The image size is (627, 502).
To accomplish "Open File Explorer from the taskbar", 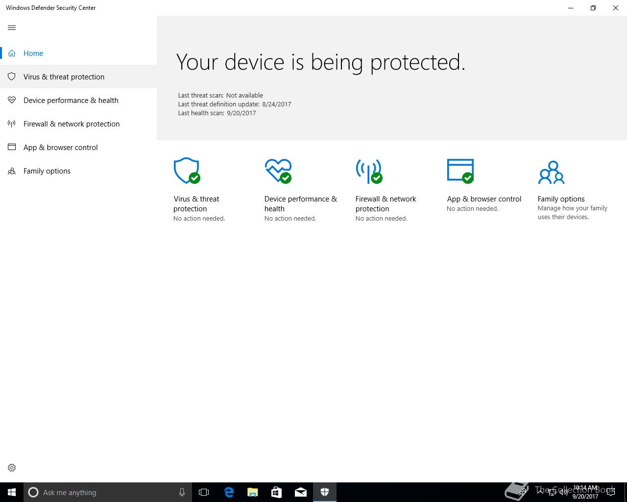I will [x=252, y=492].
